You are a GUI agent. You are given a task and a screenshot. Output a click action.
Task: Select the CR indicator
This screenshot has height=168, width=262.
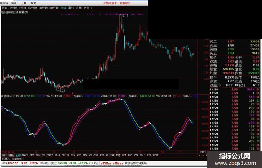click(x=63, y=155)
